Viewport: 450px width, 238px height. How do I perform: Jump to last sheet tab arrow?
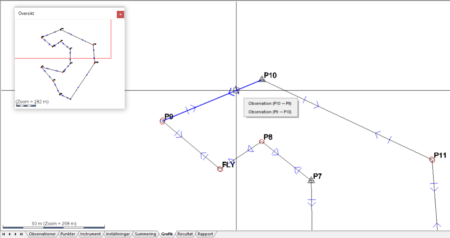21,234
